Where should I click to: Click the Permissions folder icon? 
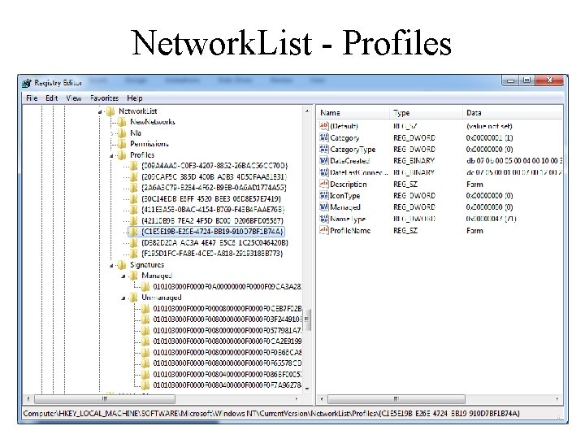pos(122,144)
